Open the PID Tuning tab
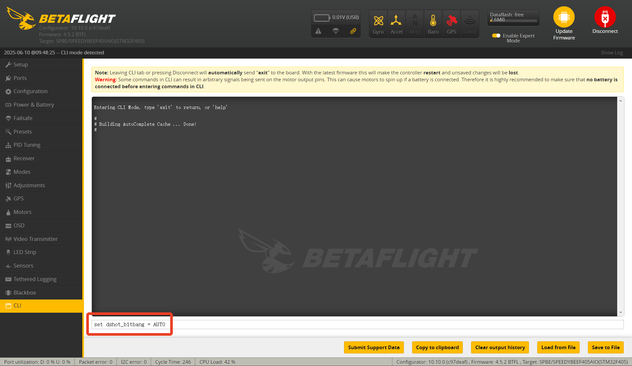632x366 pixels. (x=41, y=145)
